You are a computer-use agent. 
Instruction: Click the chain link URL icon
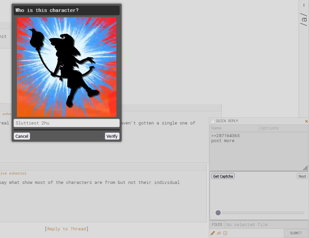click(219, 233)
